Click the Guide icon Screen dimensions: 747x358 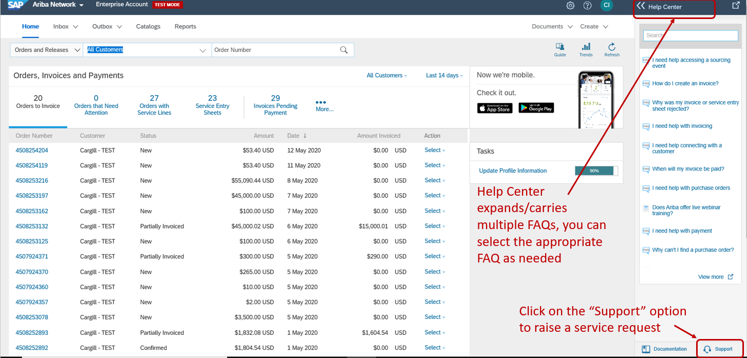(560, 50)
